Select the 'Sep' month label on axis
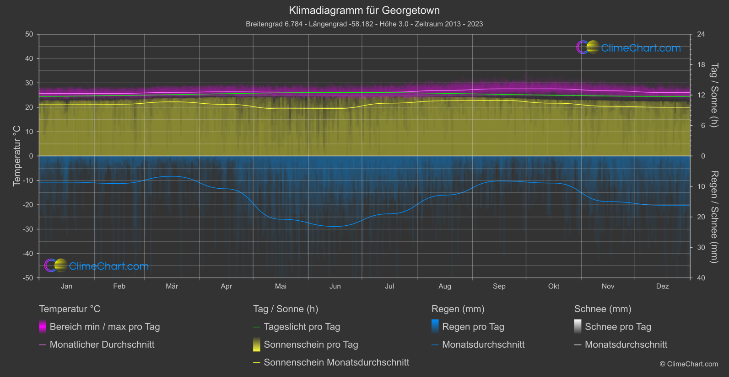Image resolution: width=729 pixels, height=377 pixels. pos(499,286)
